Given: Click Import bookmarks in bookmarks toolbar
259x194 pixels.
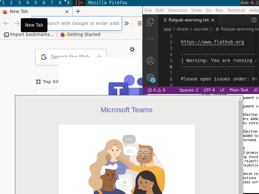Looking at the screenshot, I should click(x=29, y=34).
